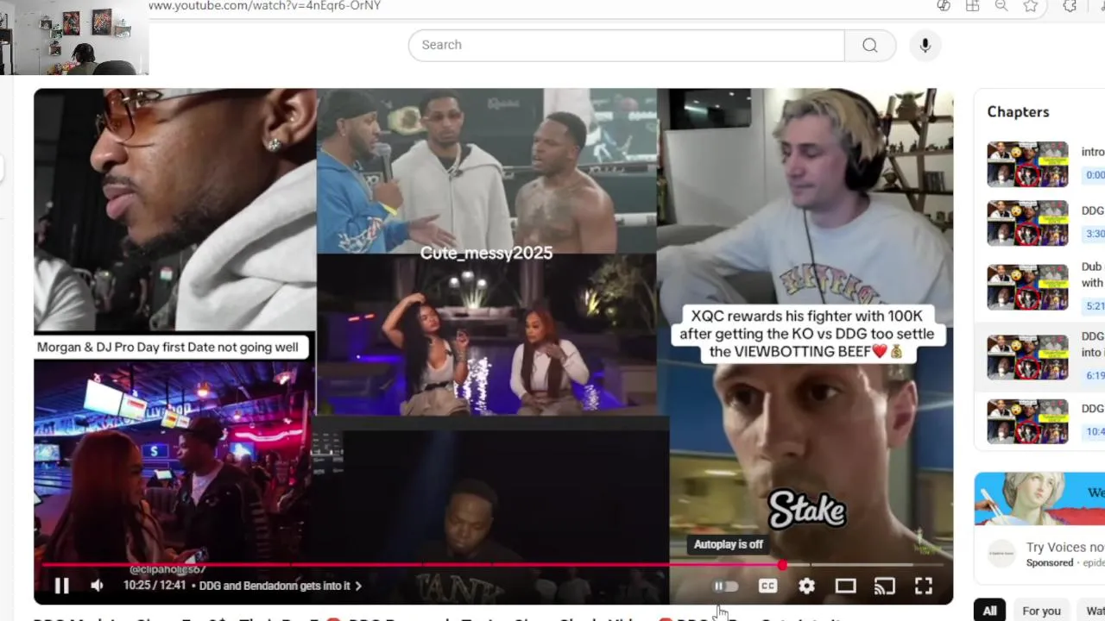Open the browser extensions puzzle icon
Screen dimensions: 1105x621
[x=1070, y=6]
